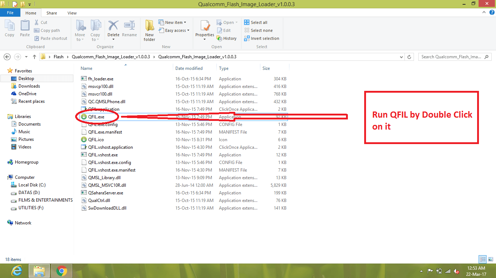Click the Properties icon
The image size is (496, 278).
pyautogui.click(x=205, y=26)
